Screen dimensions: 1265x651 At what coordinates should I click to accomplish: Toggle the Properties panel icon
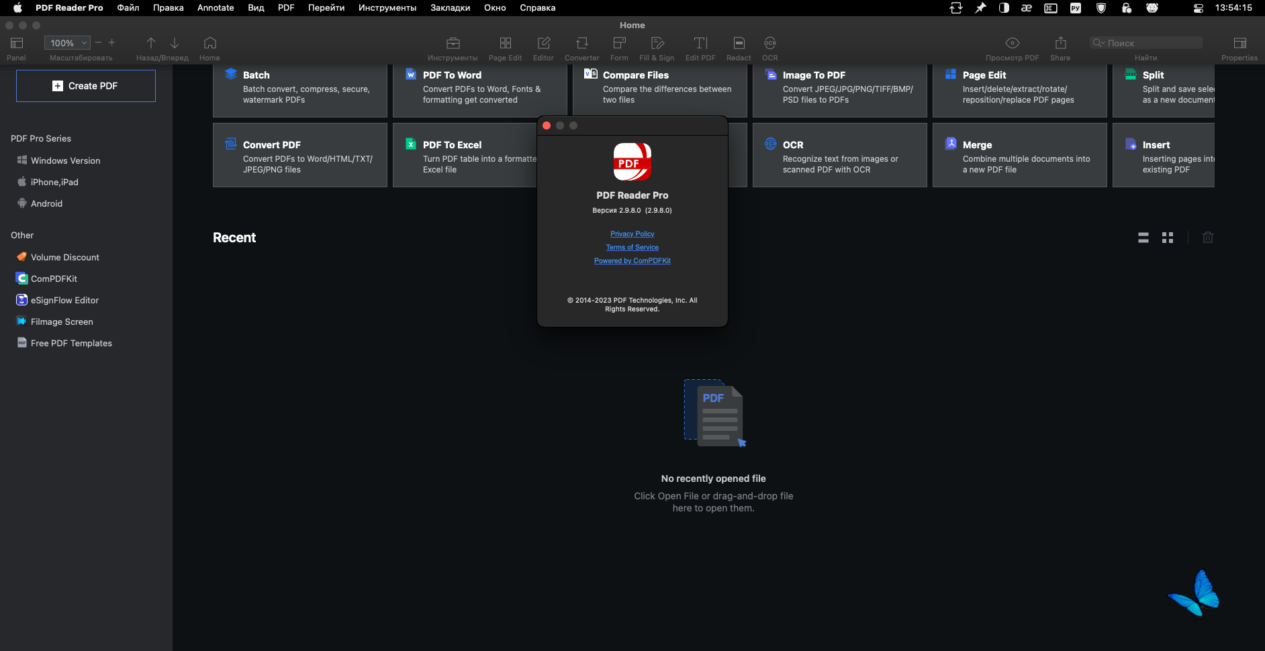pyautogui.click(x=1240, y=43)
